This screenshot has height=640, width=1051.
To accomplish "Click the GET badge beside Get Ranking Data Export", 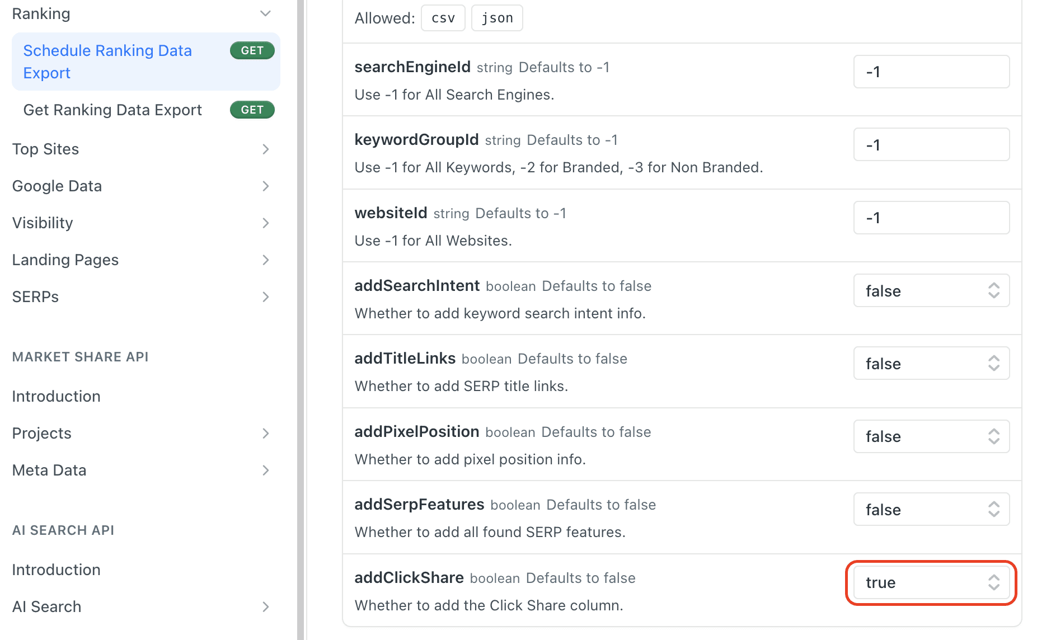I will coord(252,110).
